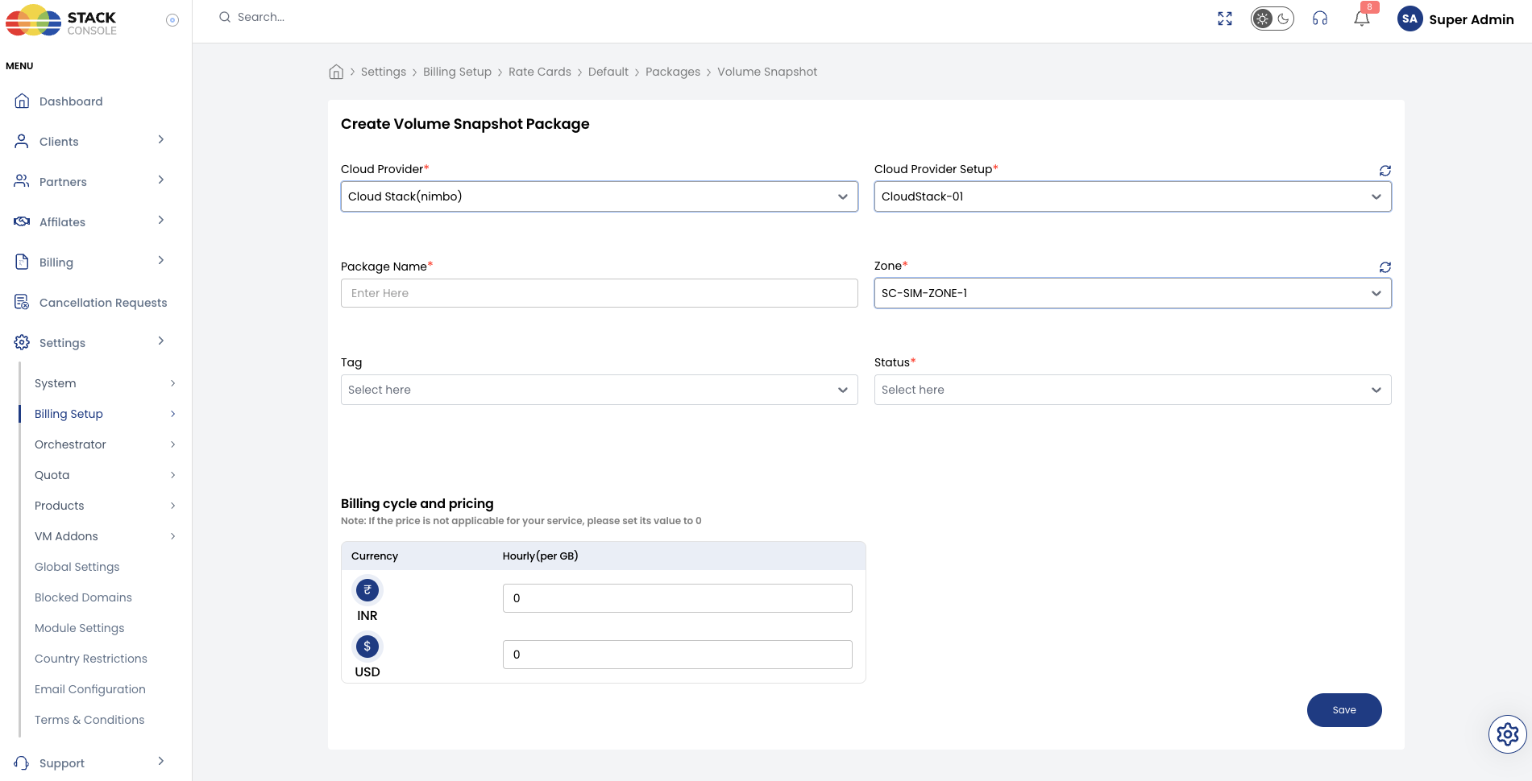The image size is (1532, 781).
Task: Save the volume snapshot package
Action: click(1344, 710)
